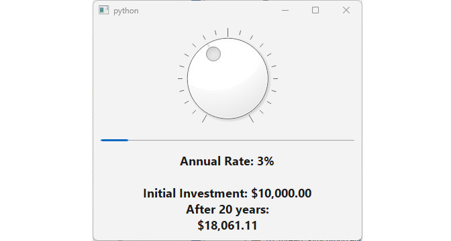Minimize the python window
Image resolution: width=451 pixels, height=241 pixels.
(x=285, y=10)
